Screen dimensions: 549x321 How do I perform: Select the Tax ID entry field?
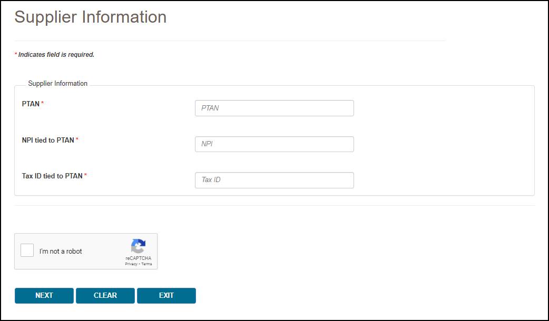274,180
